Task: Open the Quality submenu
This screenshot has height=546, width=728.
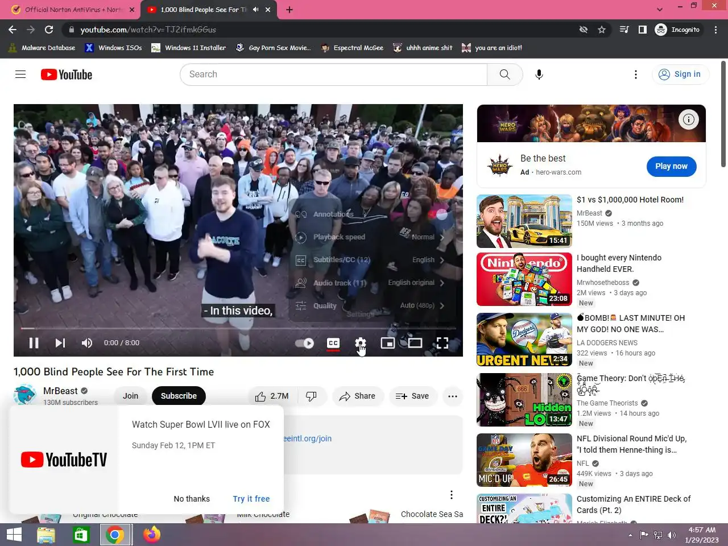Action: click(x=370, y=305)
